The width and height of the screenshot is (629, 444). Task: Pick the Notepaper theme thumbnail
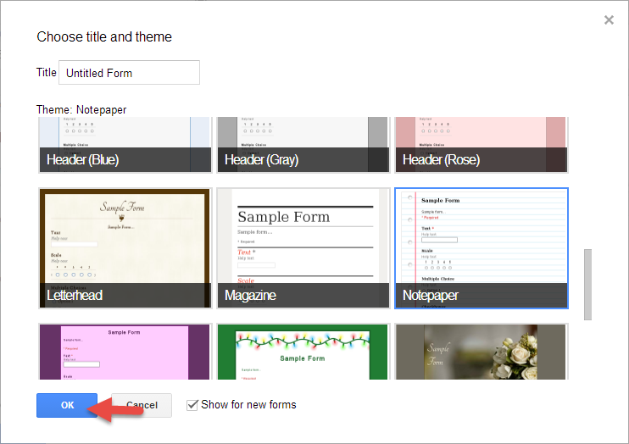tap(481, 237)
